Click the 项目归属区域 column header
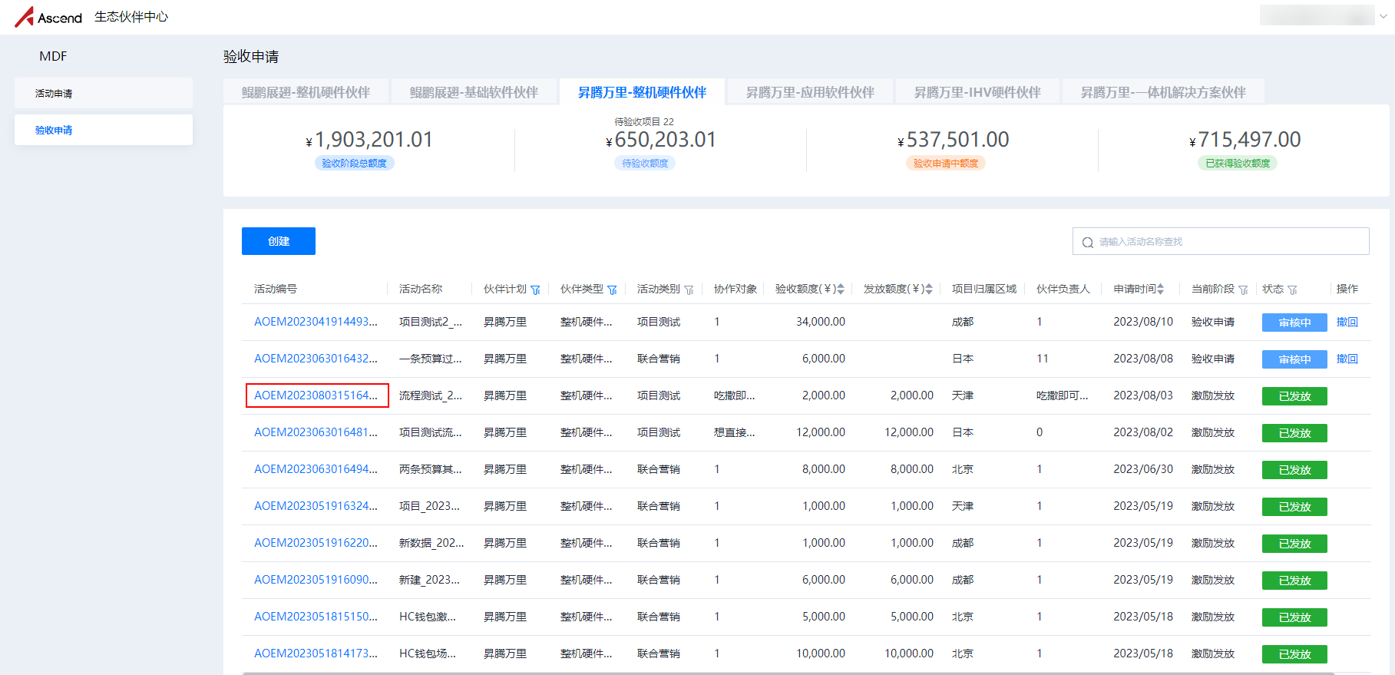Screen dimensions: 1395x675 [x=984, y=289]
